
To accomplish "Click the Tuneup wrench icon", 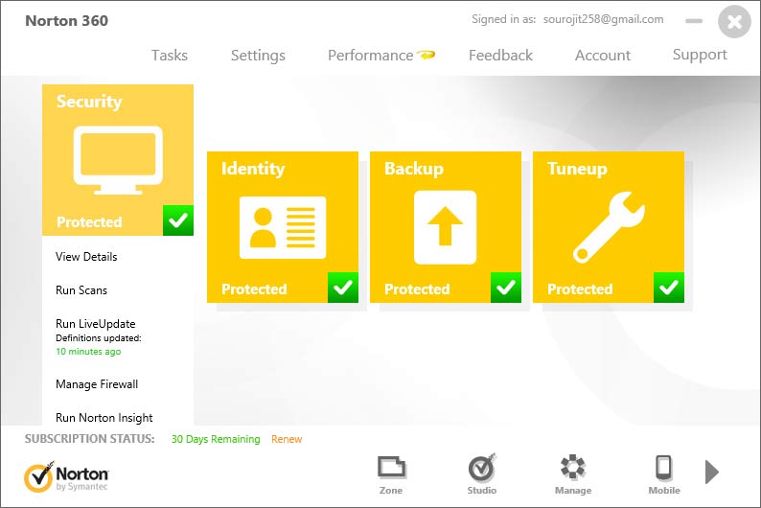I will (609, 227).
